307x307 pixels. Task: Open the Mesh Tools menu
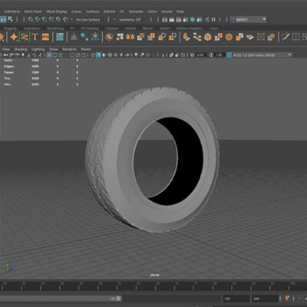(x=33, y=12)
